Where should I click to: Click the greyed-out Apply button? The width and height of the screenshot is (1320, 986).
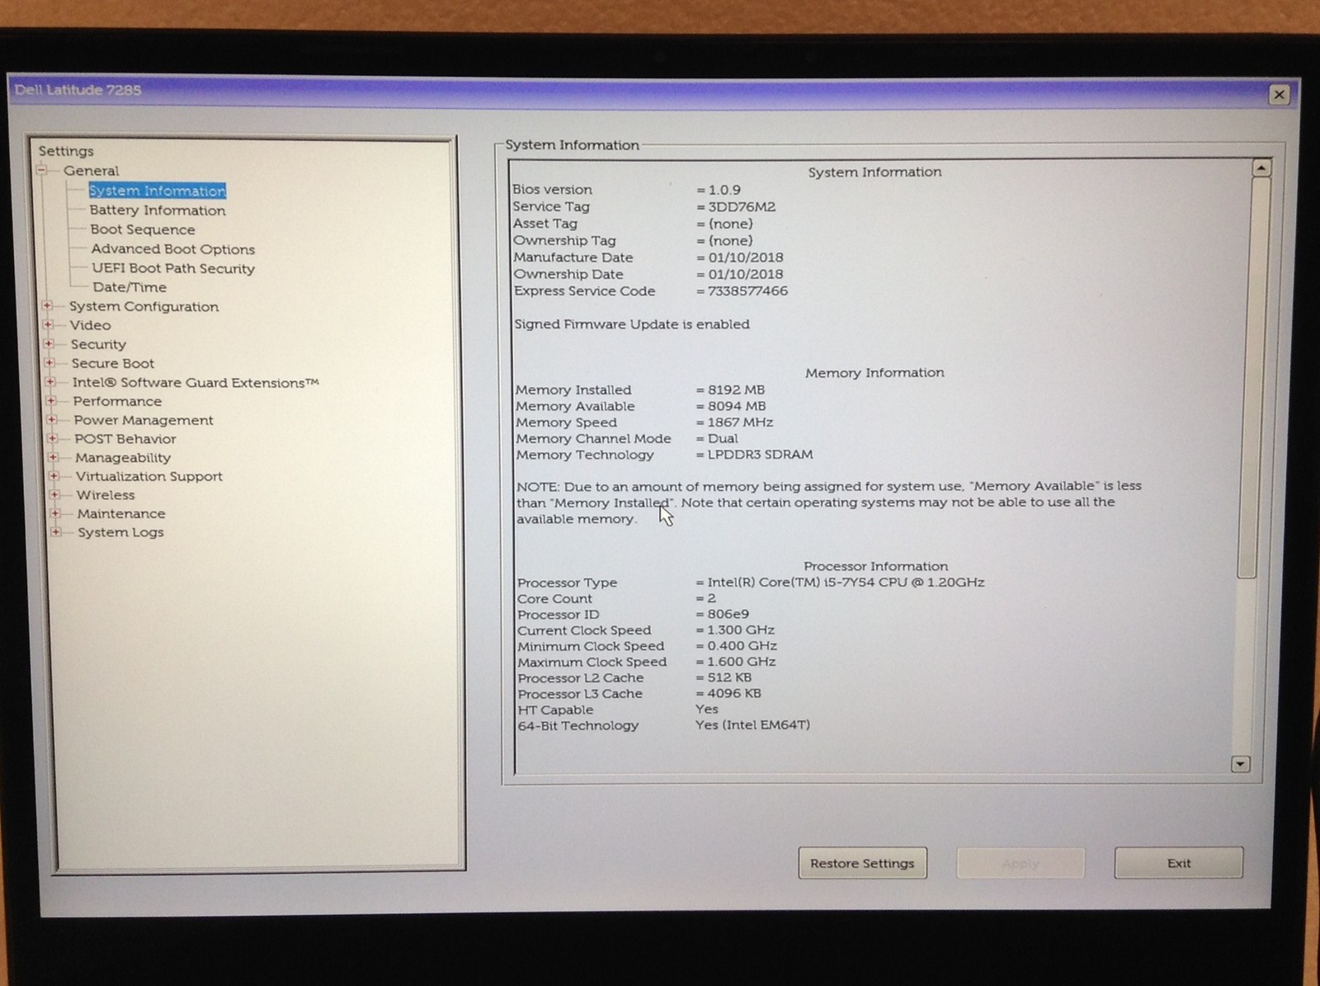pos(1021,863)
